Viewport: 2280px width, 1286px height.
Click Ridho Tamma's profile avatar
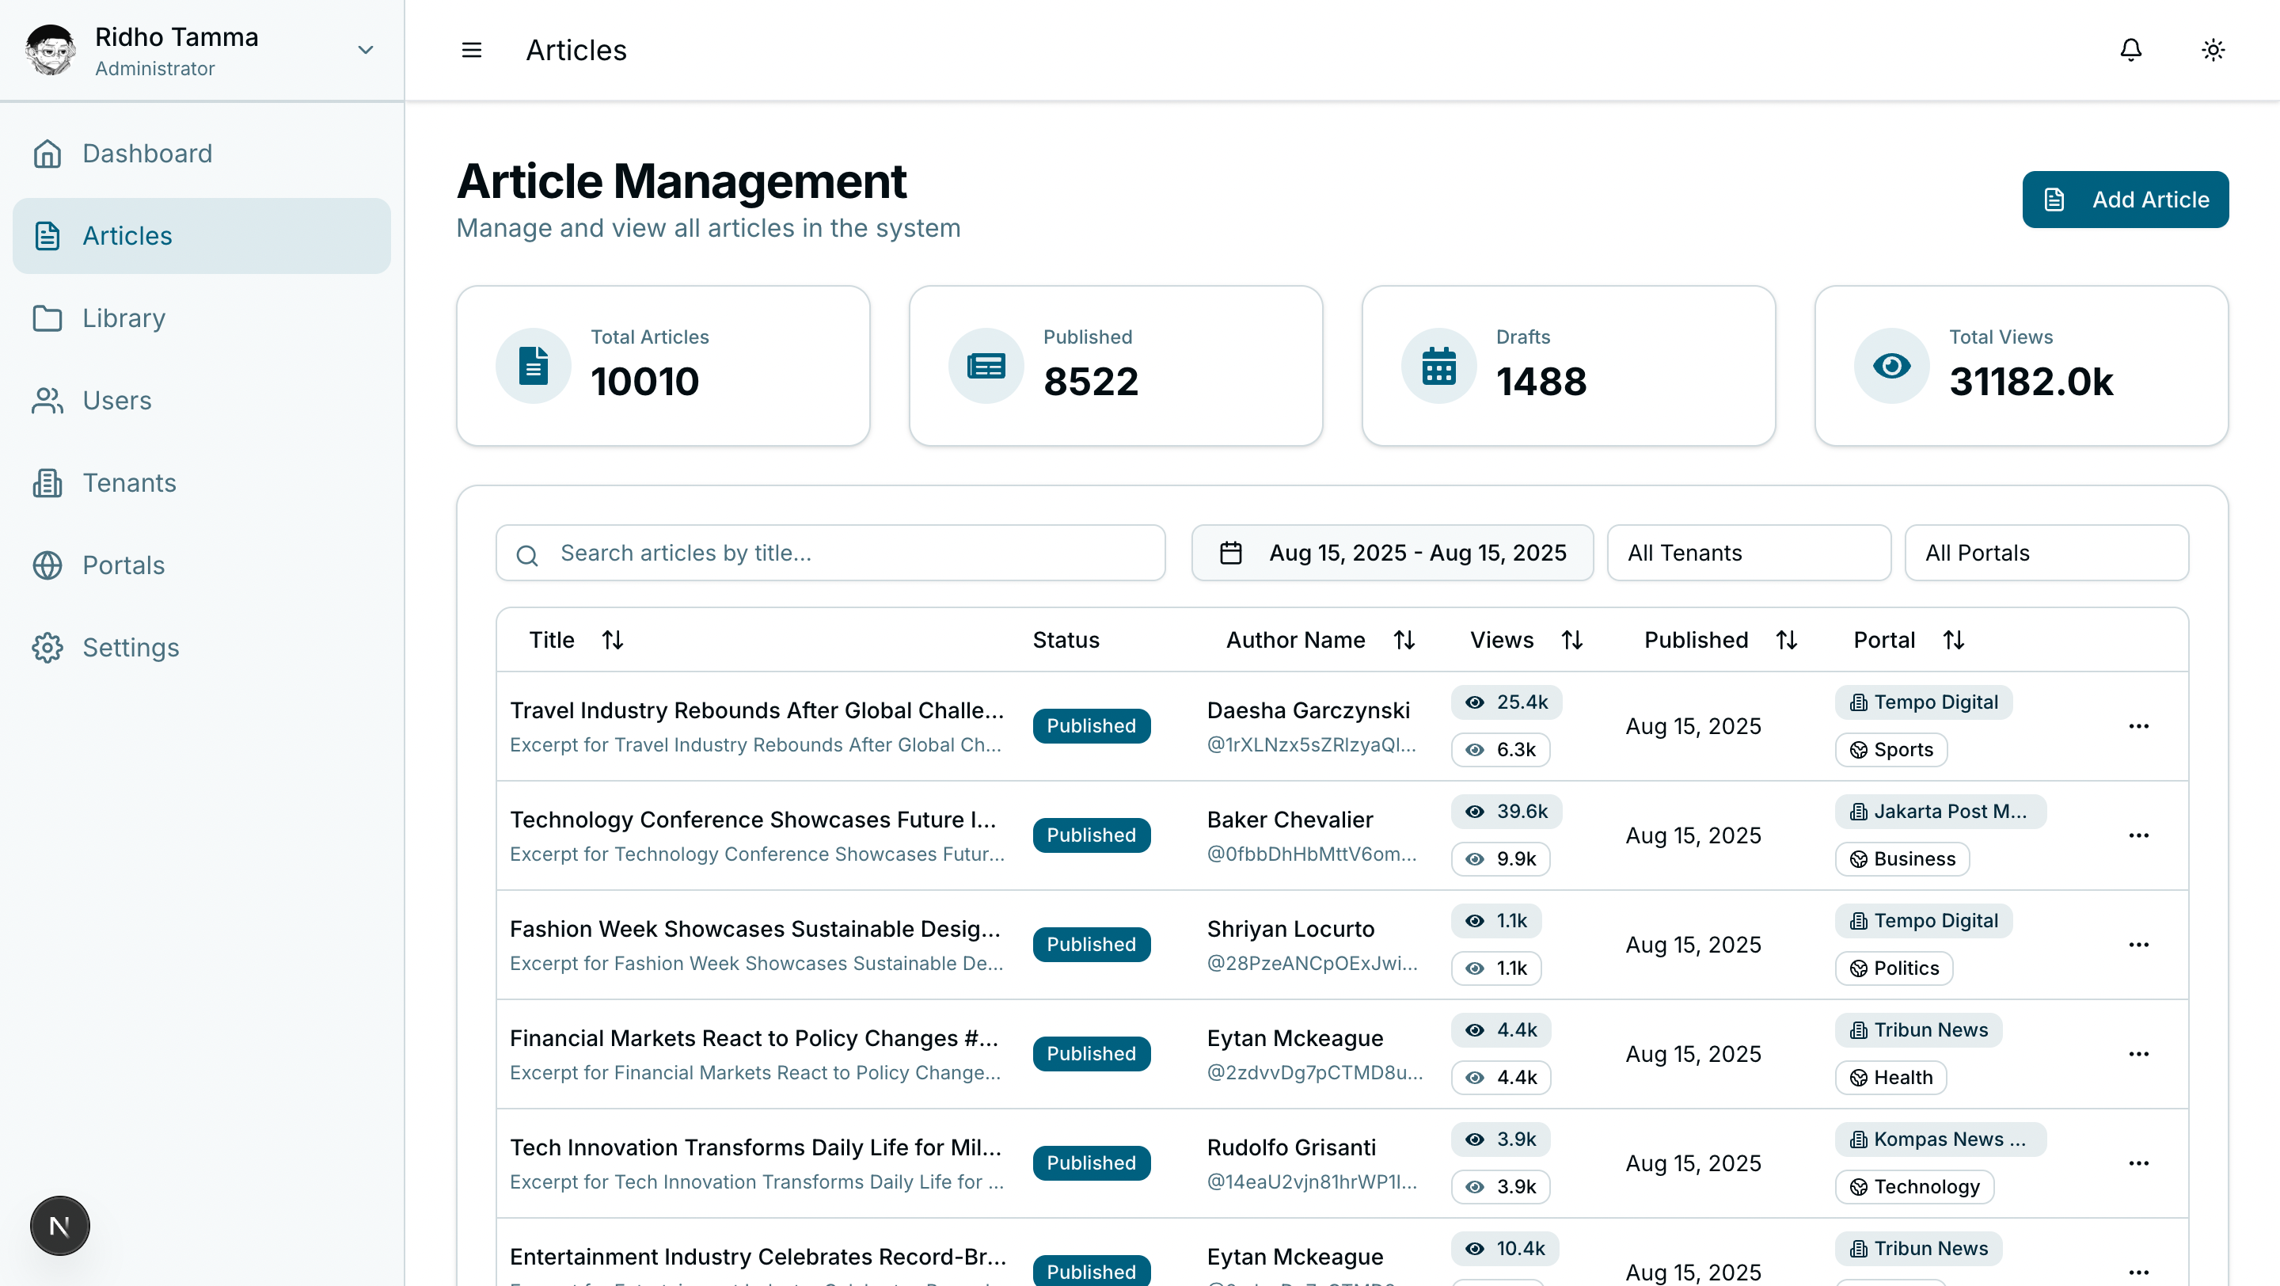pyautogui.click(x=51, y=50)
